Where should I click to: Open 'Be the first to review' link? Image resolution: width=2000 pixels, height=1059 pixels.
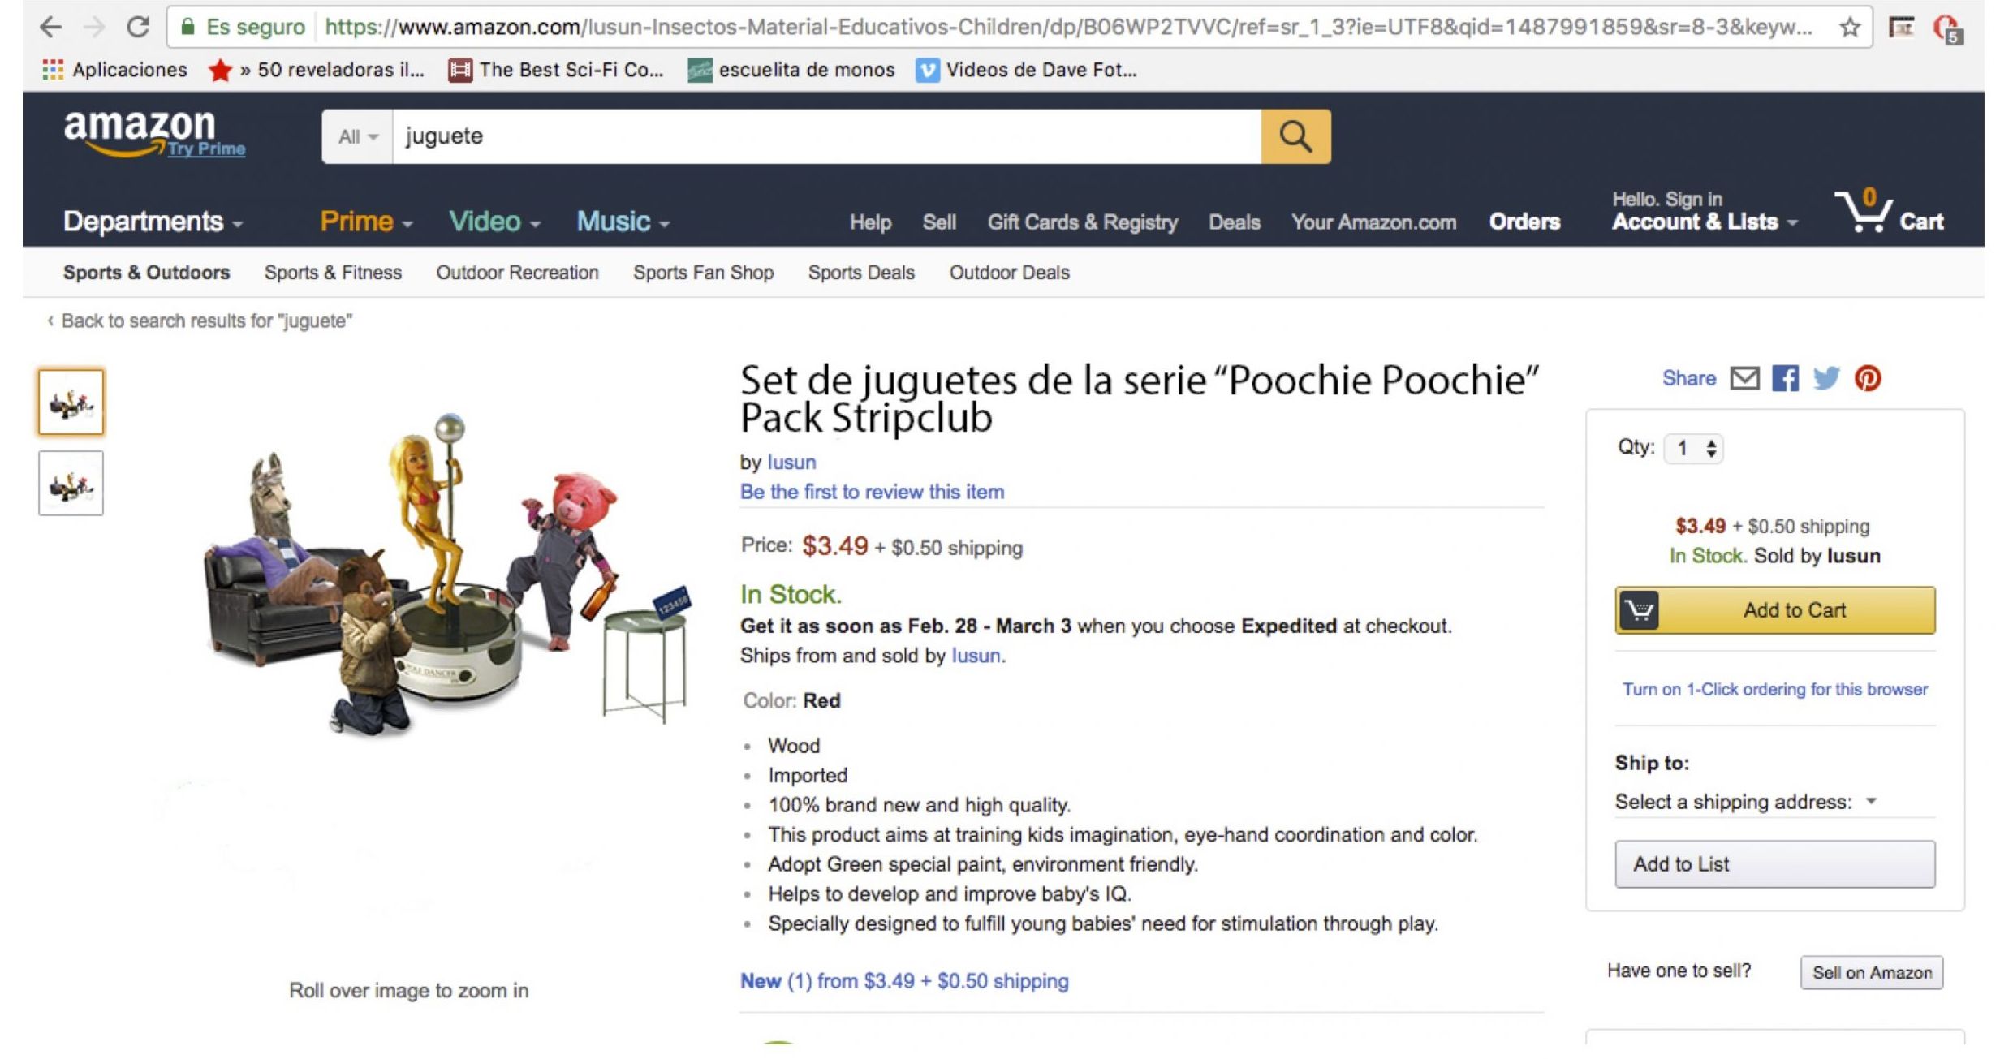(x=872, y=492)
